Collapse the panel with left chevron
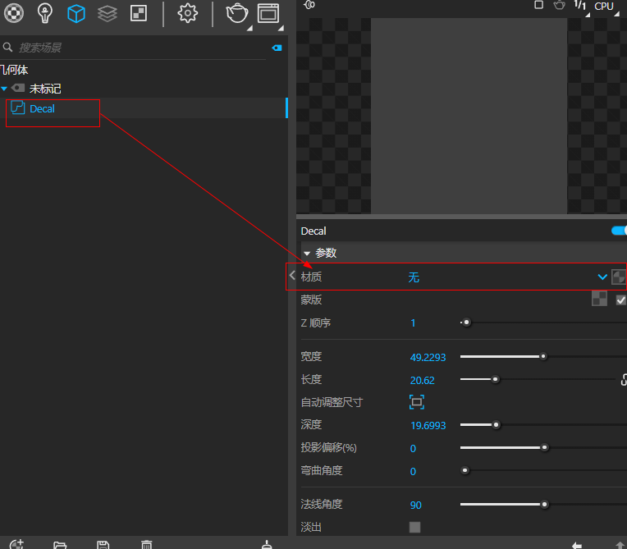Image resolution: width=627 pixels, height=549 pixels. coord(292,276)
